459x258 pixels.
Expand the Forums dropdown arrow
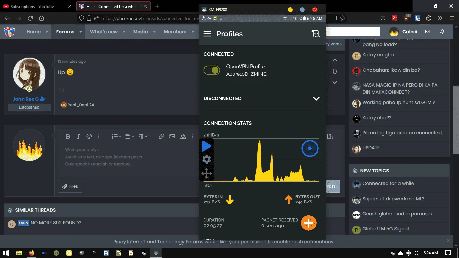pos(81,32)
